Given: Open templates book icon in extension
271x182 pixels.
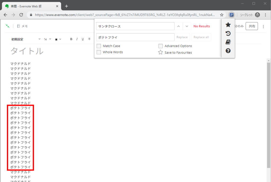Looking at the screenshot, I should 228,42.
